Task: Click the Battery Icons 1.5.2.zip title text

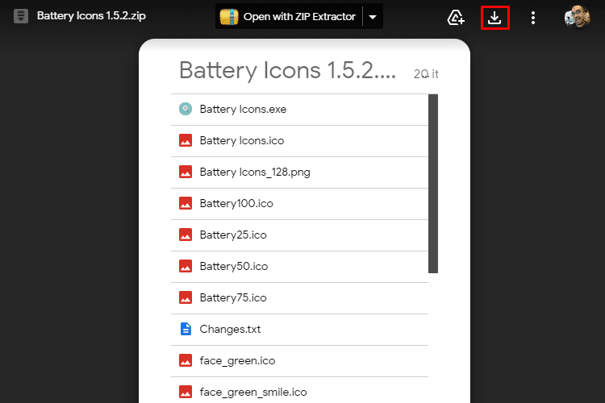Action: pyautogui.click(x=91, y=16)
